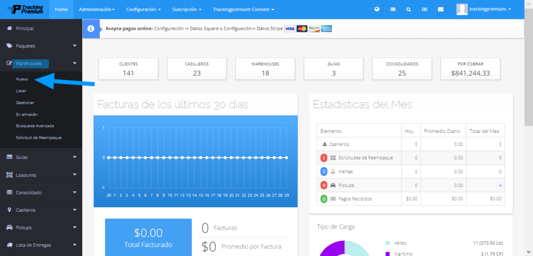Open the Warehouses 18 stat card
533x256 pixels.
click(x=265, y=69)
